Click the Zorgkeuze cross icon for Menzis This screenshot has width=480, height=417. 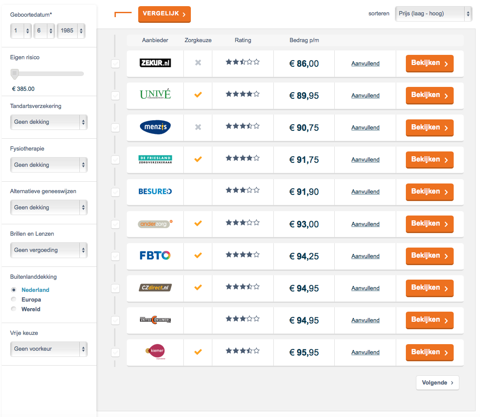(x=198, y=127)
